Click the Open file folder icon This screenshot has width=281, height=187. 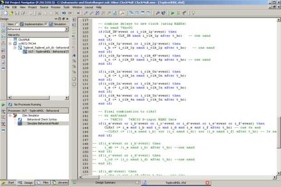point(11,13)
